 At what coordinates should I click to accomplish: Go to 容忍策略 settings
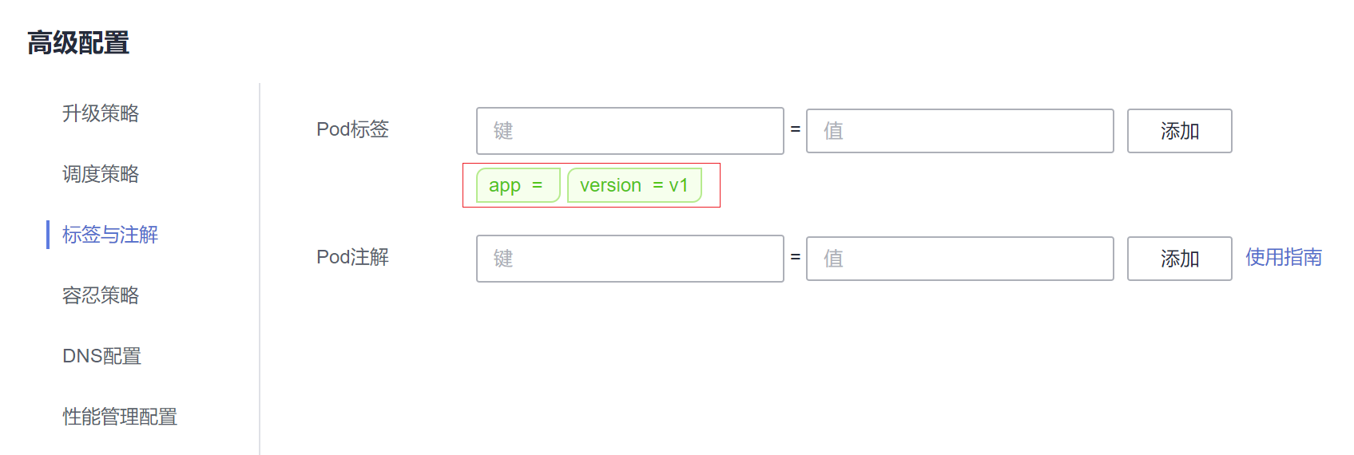pos(101,295)
